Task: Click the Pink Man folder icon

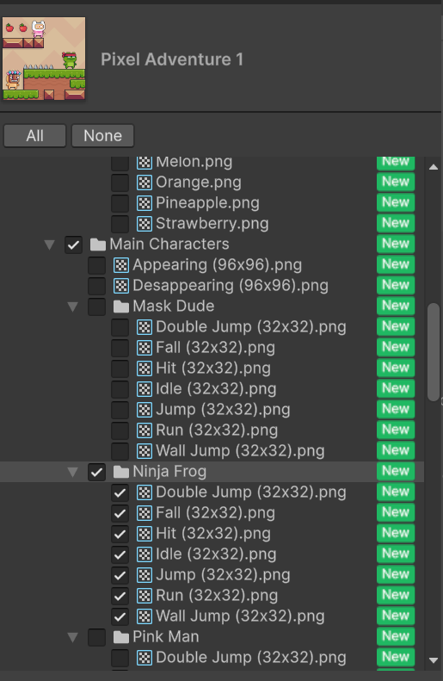Action: tap(121, 637)
